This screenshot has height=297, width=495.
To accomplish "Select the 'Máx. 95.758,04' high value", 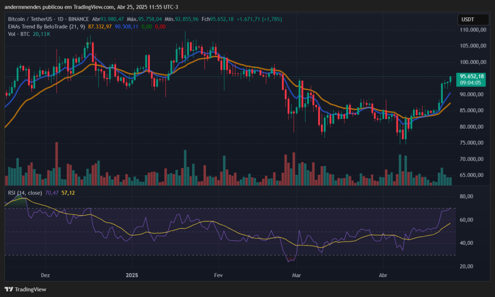I will tap(144, 19).
